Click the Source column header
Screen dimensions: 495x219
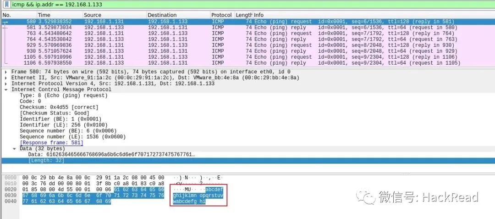[115, 15]
